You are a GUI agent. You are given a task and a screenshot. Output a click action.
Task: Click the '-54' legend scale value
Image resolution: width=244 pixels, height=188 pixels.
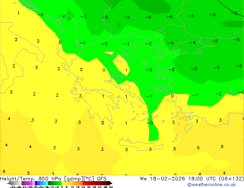(x=12, y=187)
